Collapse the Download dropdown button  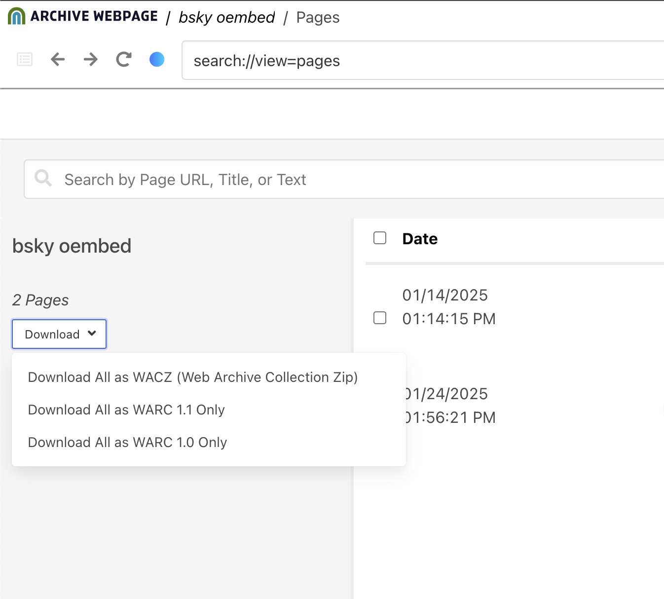[x=59, y=334]
